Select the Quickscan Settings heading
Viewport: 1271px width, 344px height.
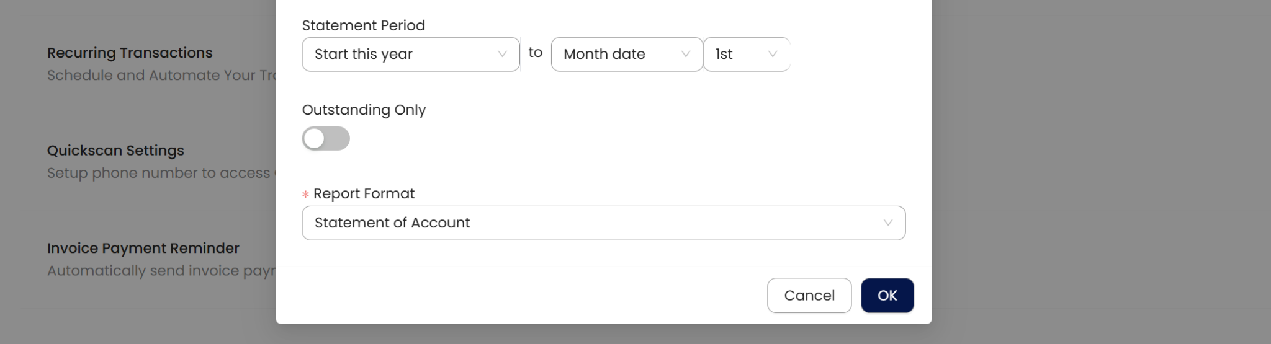click(115, 151)
